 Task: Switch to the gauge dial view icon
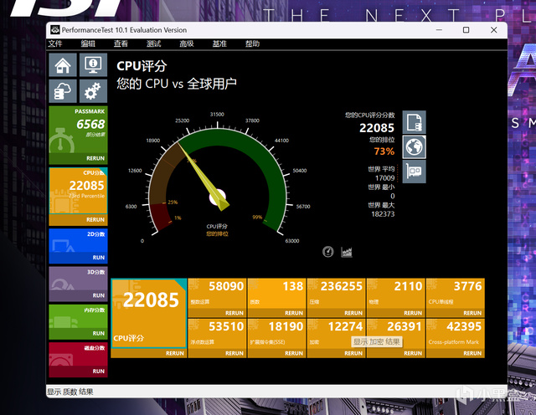point(327,252)
